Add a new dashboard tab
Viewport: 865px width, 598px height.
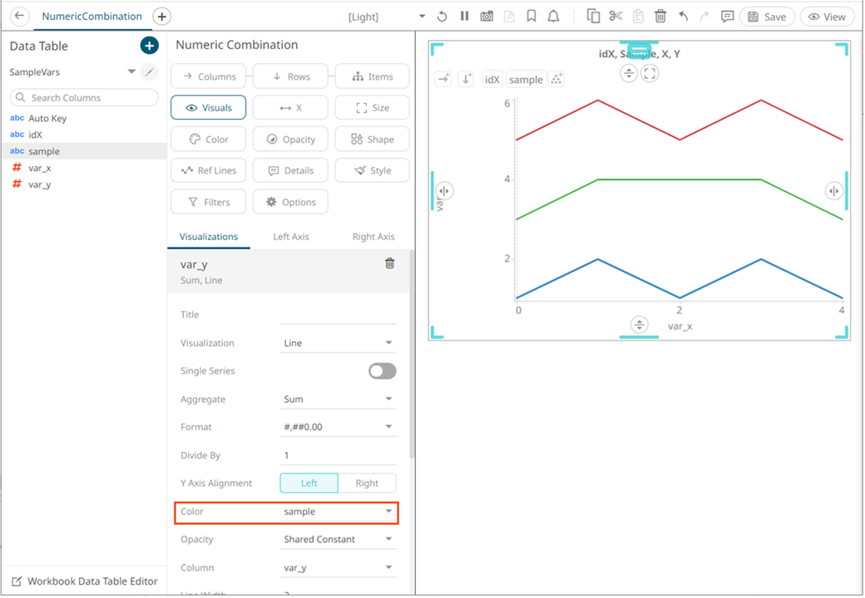click(161, 17)
